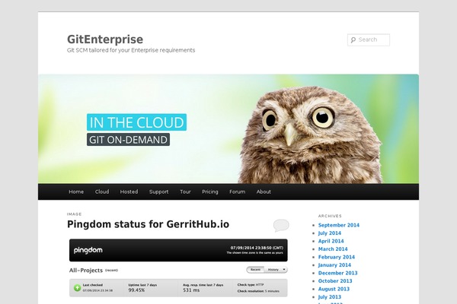457x304 pixels.
Task: Open the comment bubble icon
Action: (281, 225)
